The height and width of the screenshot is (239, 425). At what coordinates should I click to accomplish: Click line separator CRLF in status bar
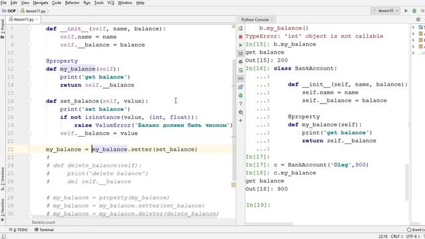(396, 236)
